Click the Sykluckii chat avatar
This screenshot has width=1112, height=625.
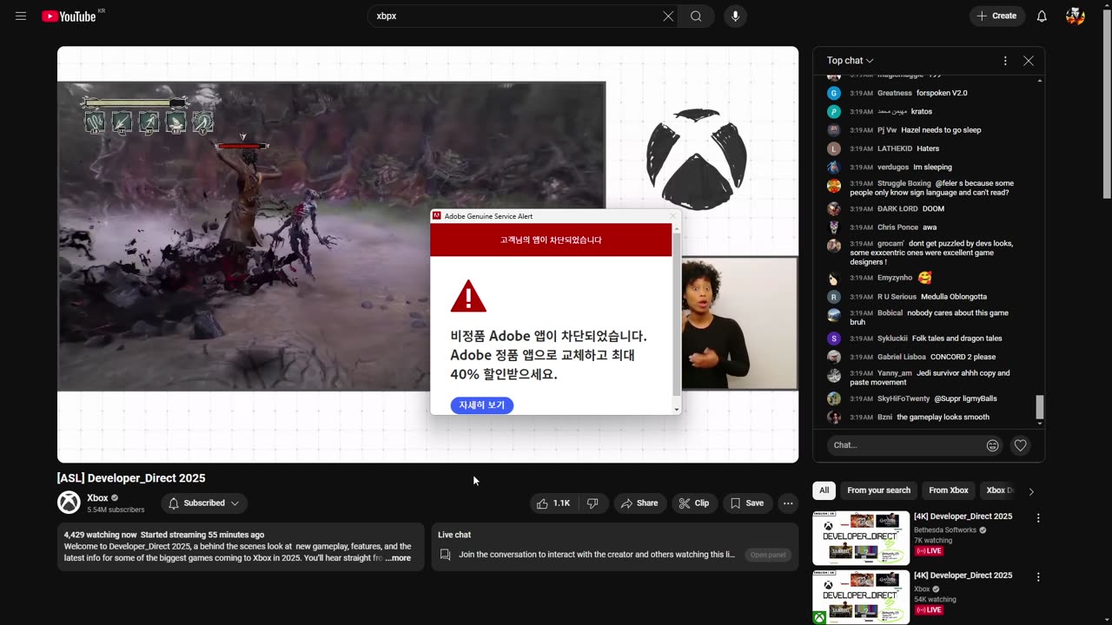tap(834, 339)
